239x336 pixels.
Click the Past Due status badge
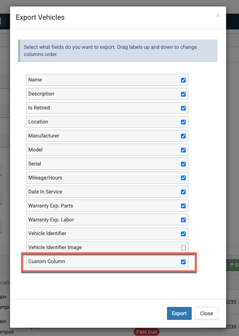[x=147, y=332]
